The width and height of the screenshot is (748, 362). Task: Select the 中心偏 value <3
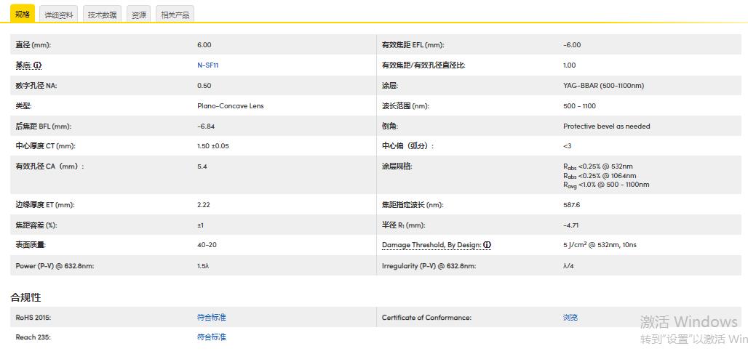(x=568, y=146)
